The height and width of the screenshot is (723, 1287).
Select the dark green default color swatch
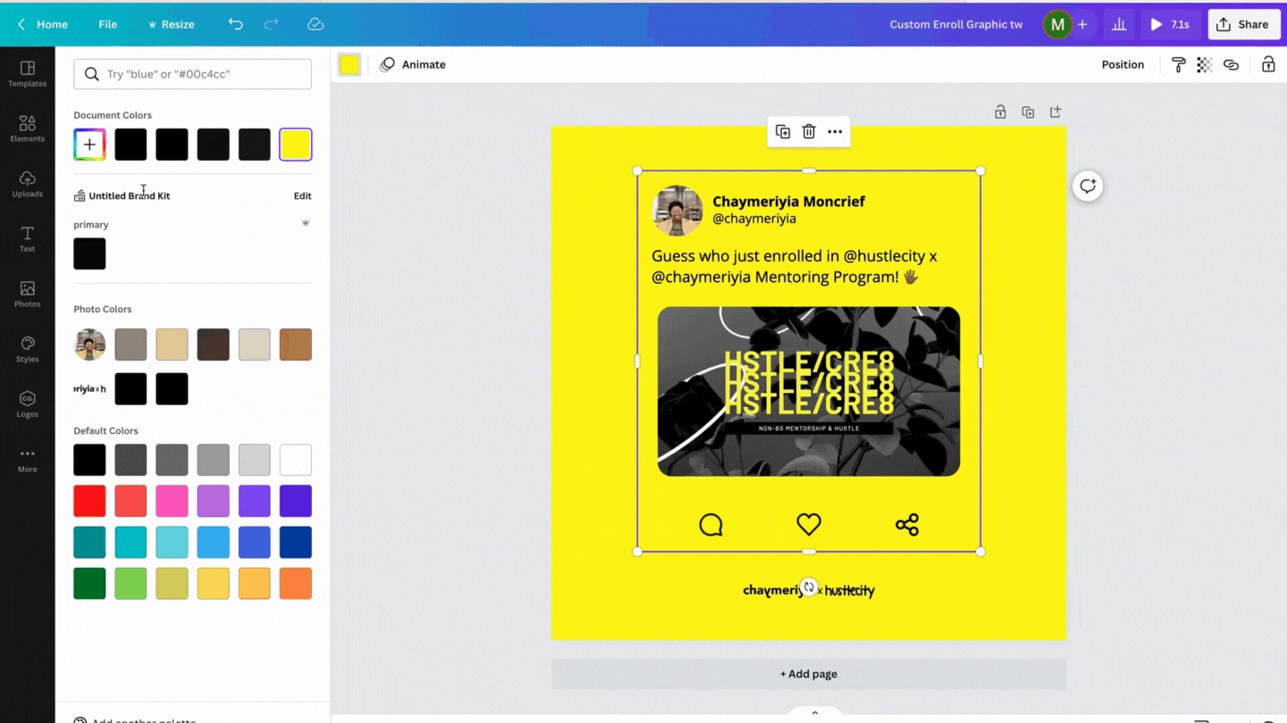tap(89, 584)
